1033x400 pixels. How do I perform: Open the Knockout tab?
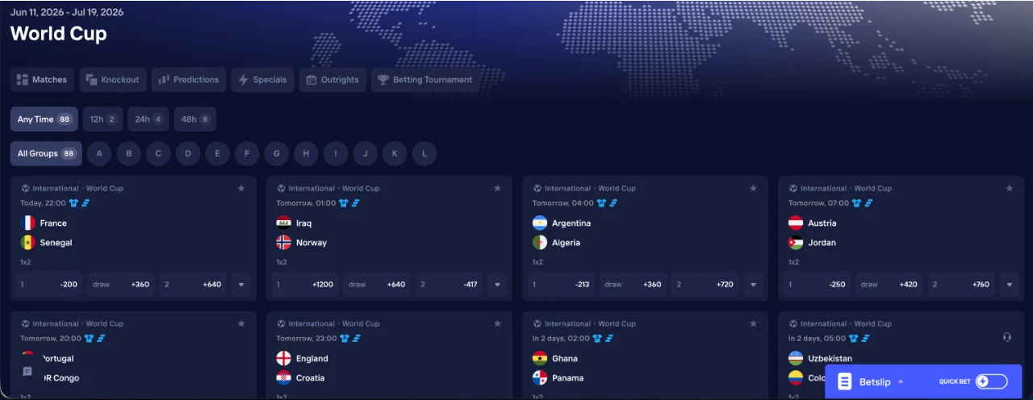[x=113, y=80]
